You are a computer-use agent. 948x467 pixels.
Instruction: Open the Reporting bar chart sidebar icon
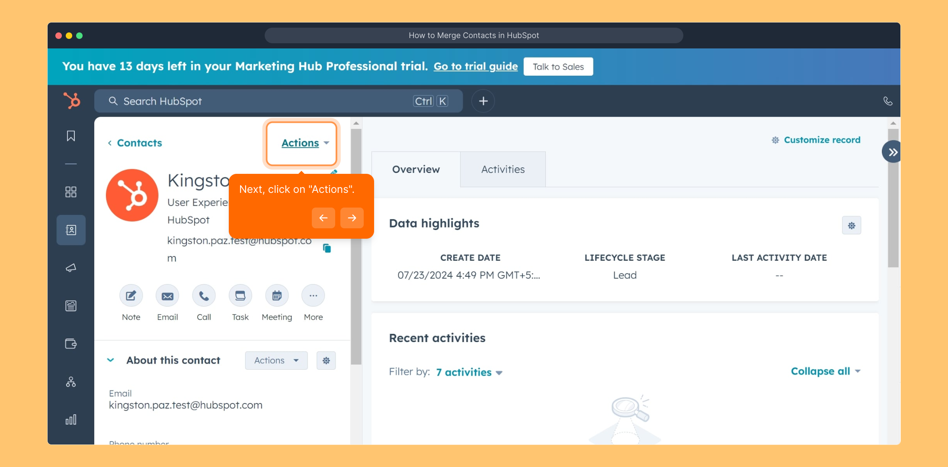[x=71, y=419]
